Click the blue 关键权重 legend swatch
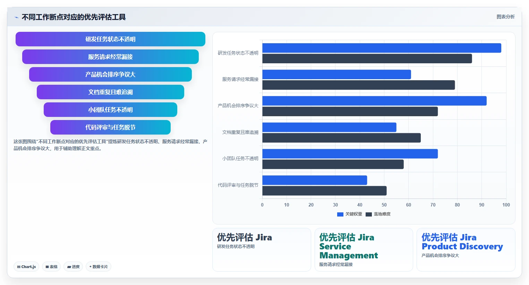The image size is (529, 285). 340,214
